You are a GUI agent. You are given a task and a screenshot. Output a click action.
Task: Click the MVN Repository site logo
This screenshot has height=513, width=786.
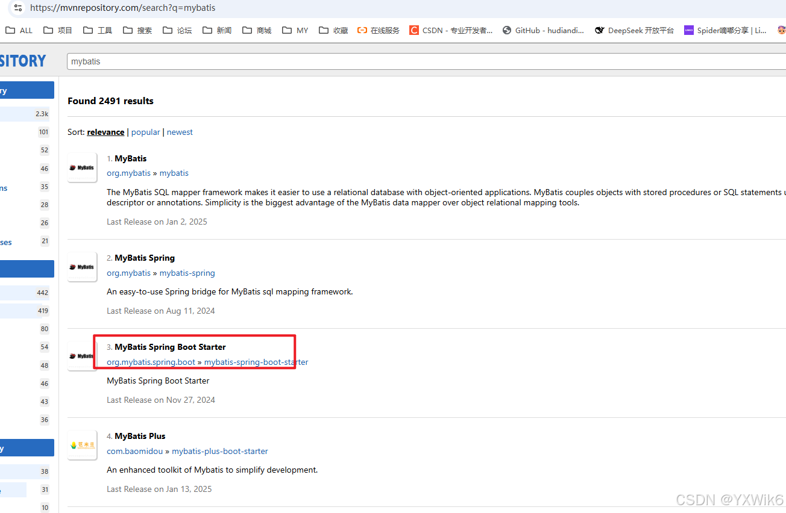coord(23,61)
